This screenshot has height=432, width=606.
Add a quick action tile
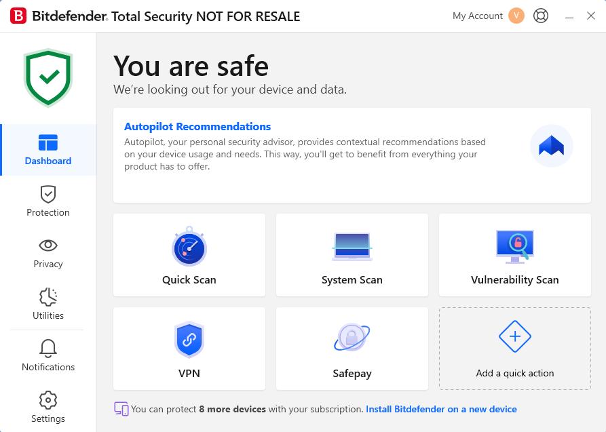(515, 349)
